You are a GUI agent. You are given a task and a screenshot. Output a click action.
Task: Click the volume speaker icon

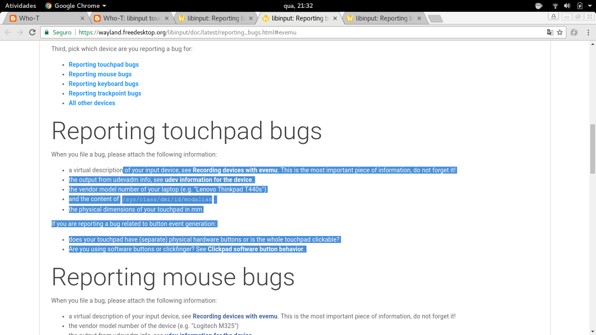click(x=567, y=6)
